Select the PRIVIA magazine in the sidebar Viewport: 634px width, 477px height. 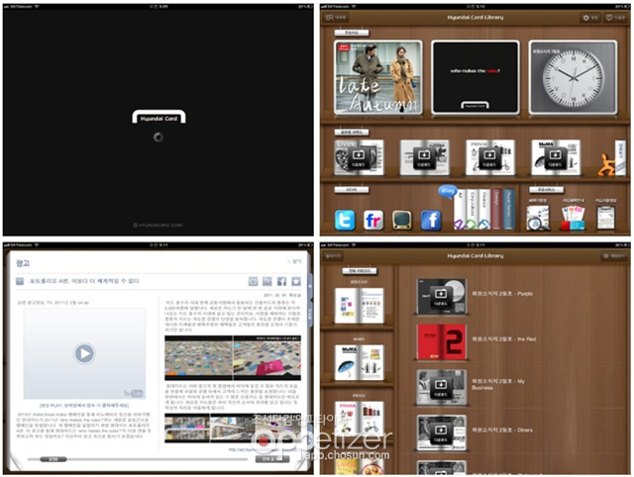pyautogui.click(x=359, y=419)
